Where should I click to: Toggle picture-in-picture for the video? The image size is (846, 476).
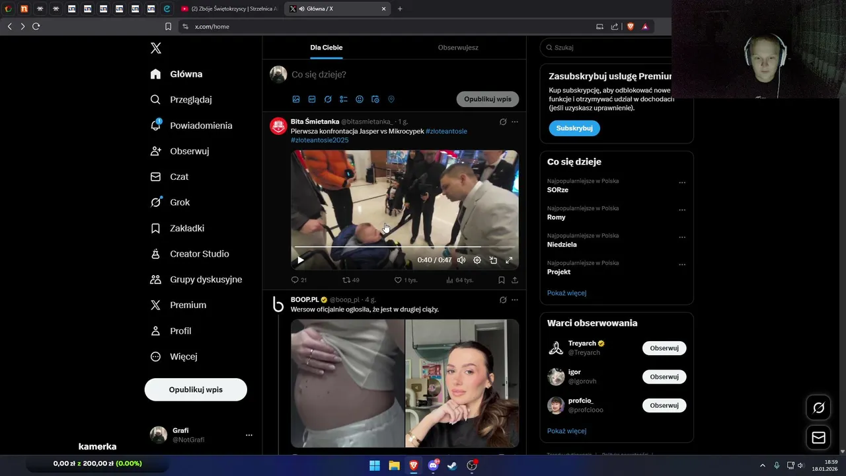point(493,260)
